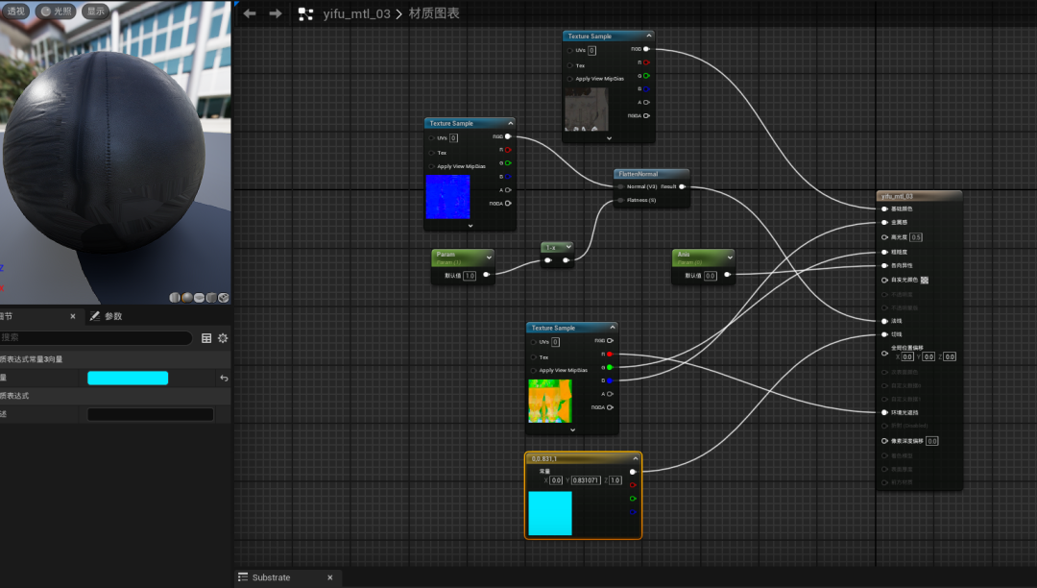Go forward with the right navigation arrow
Screen dimensions: 1037x588
[x=276, y=13]
